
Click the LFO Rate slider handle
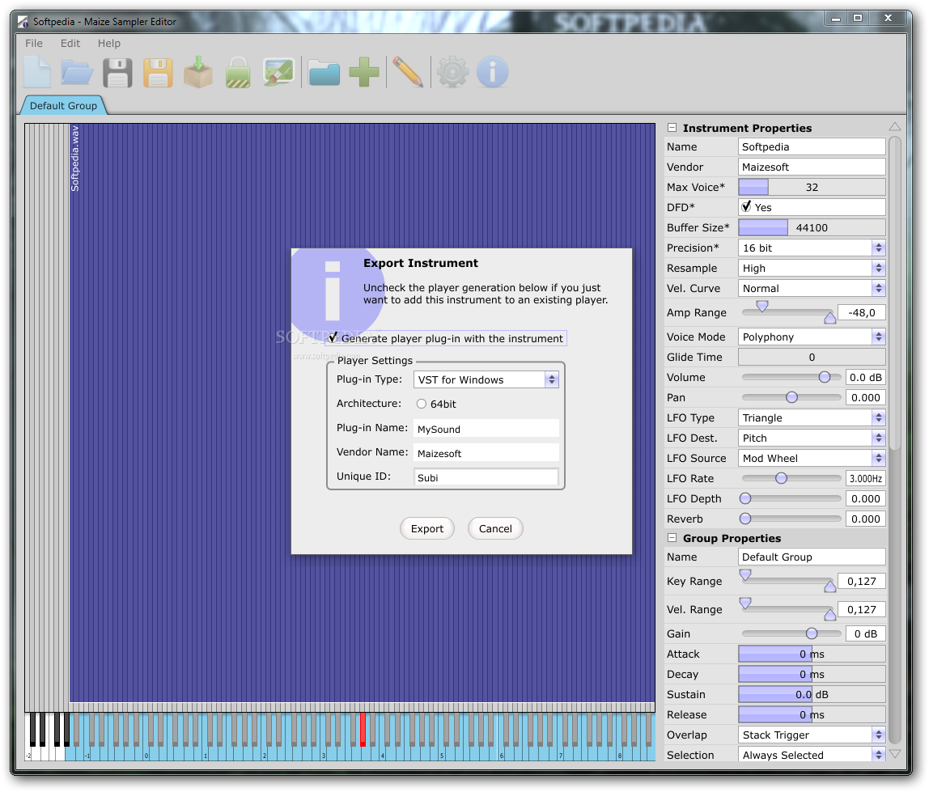pos(782,478)
